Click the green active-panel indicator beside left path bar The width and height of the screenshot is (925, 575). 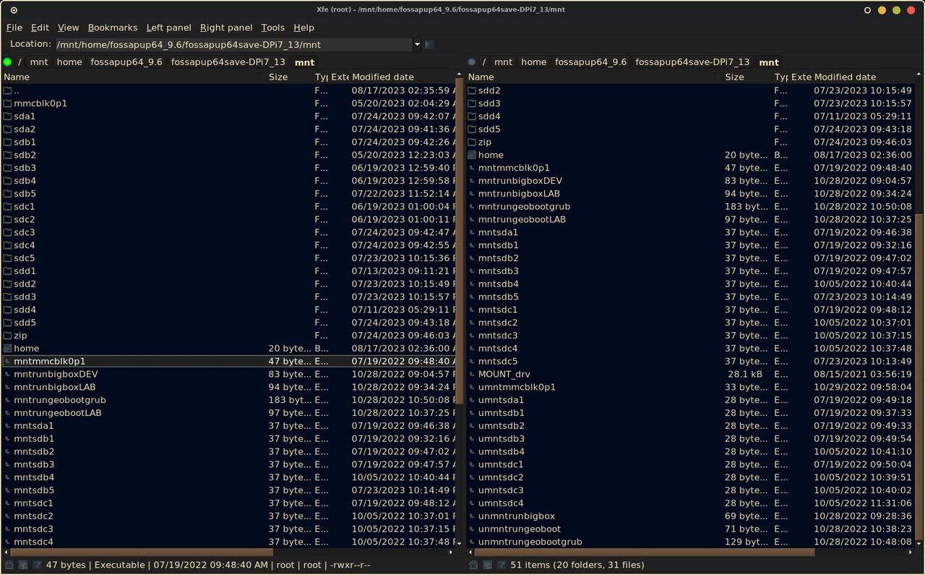pyautogui.click(x=7, y=62)
